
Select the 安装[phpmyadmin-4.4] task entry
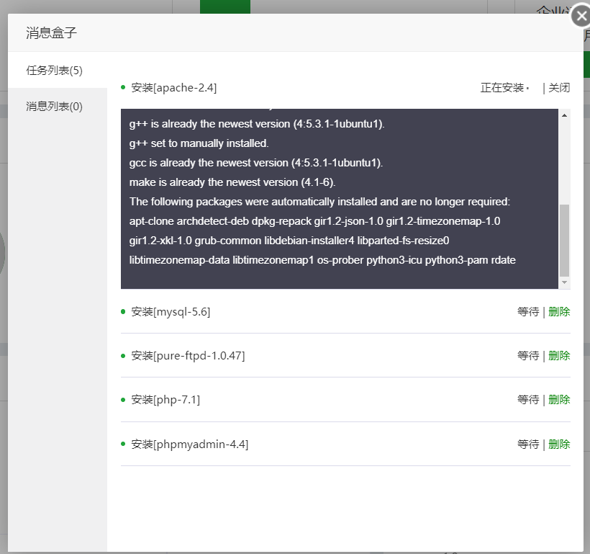coord(189,444)
